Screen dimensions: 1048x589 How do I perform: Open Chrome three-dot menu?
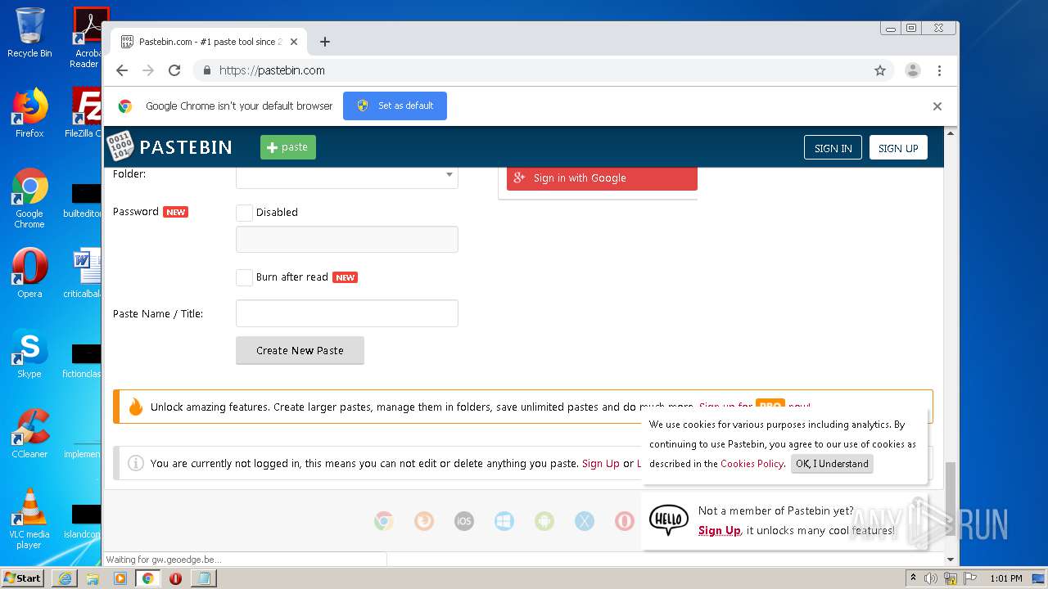click(939, 70)
